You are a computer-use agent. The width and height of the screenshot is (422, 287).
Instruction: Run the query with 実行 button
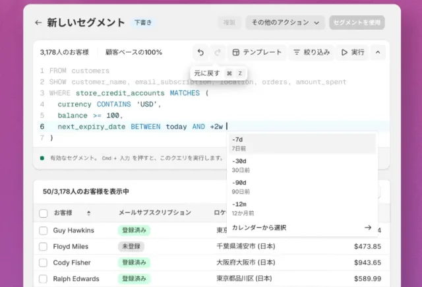pos(353,52)
